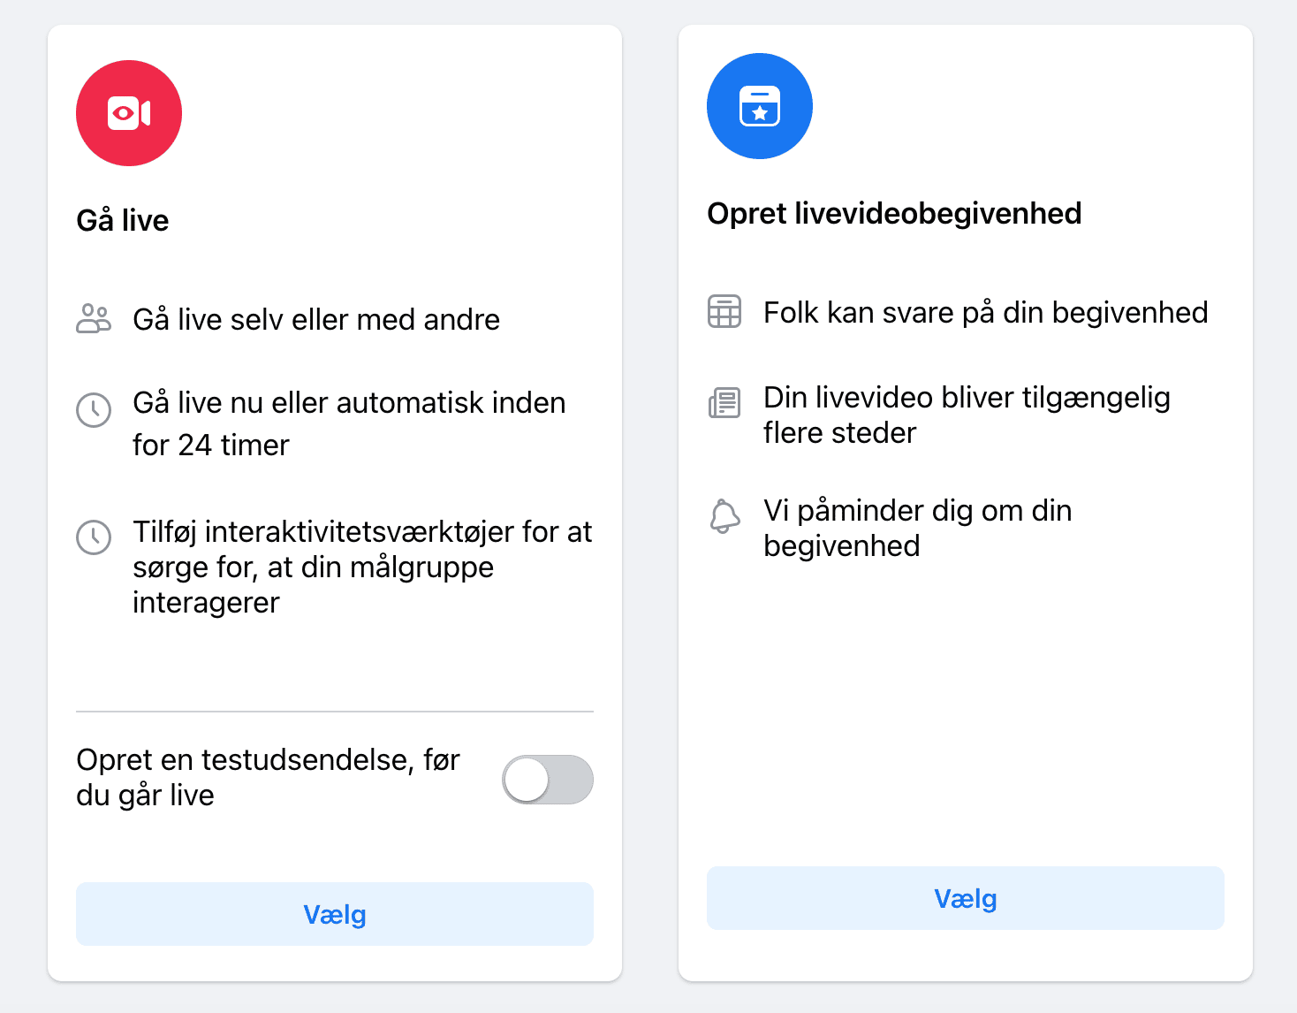Click the document icon for flere steder

(x=724, y=403)
